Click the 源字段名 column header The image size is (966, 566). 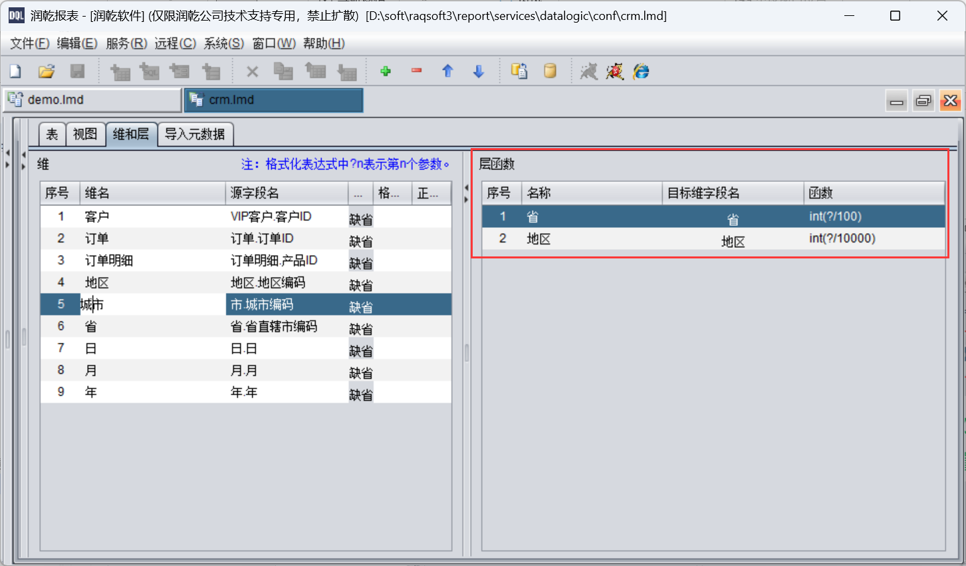[x=286, y=193]
